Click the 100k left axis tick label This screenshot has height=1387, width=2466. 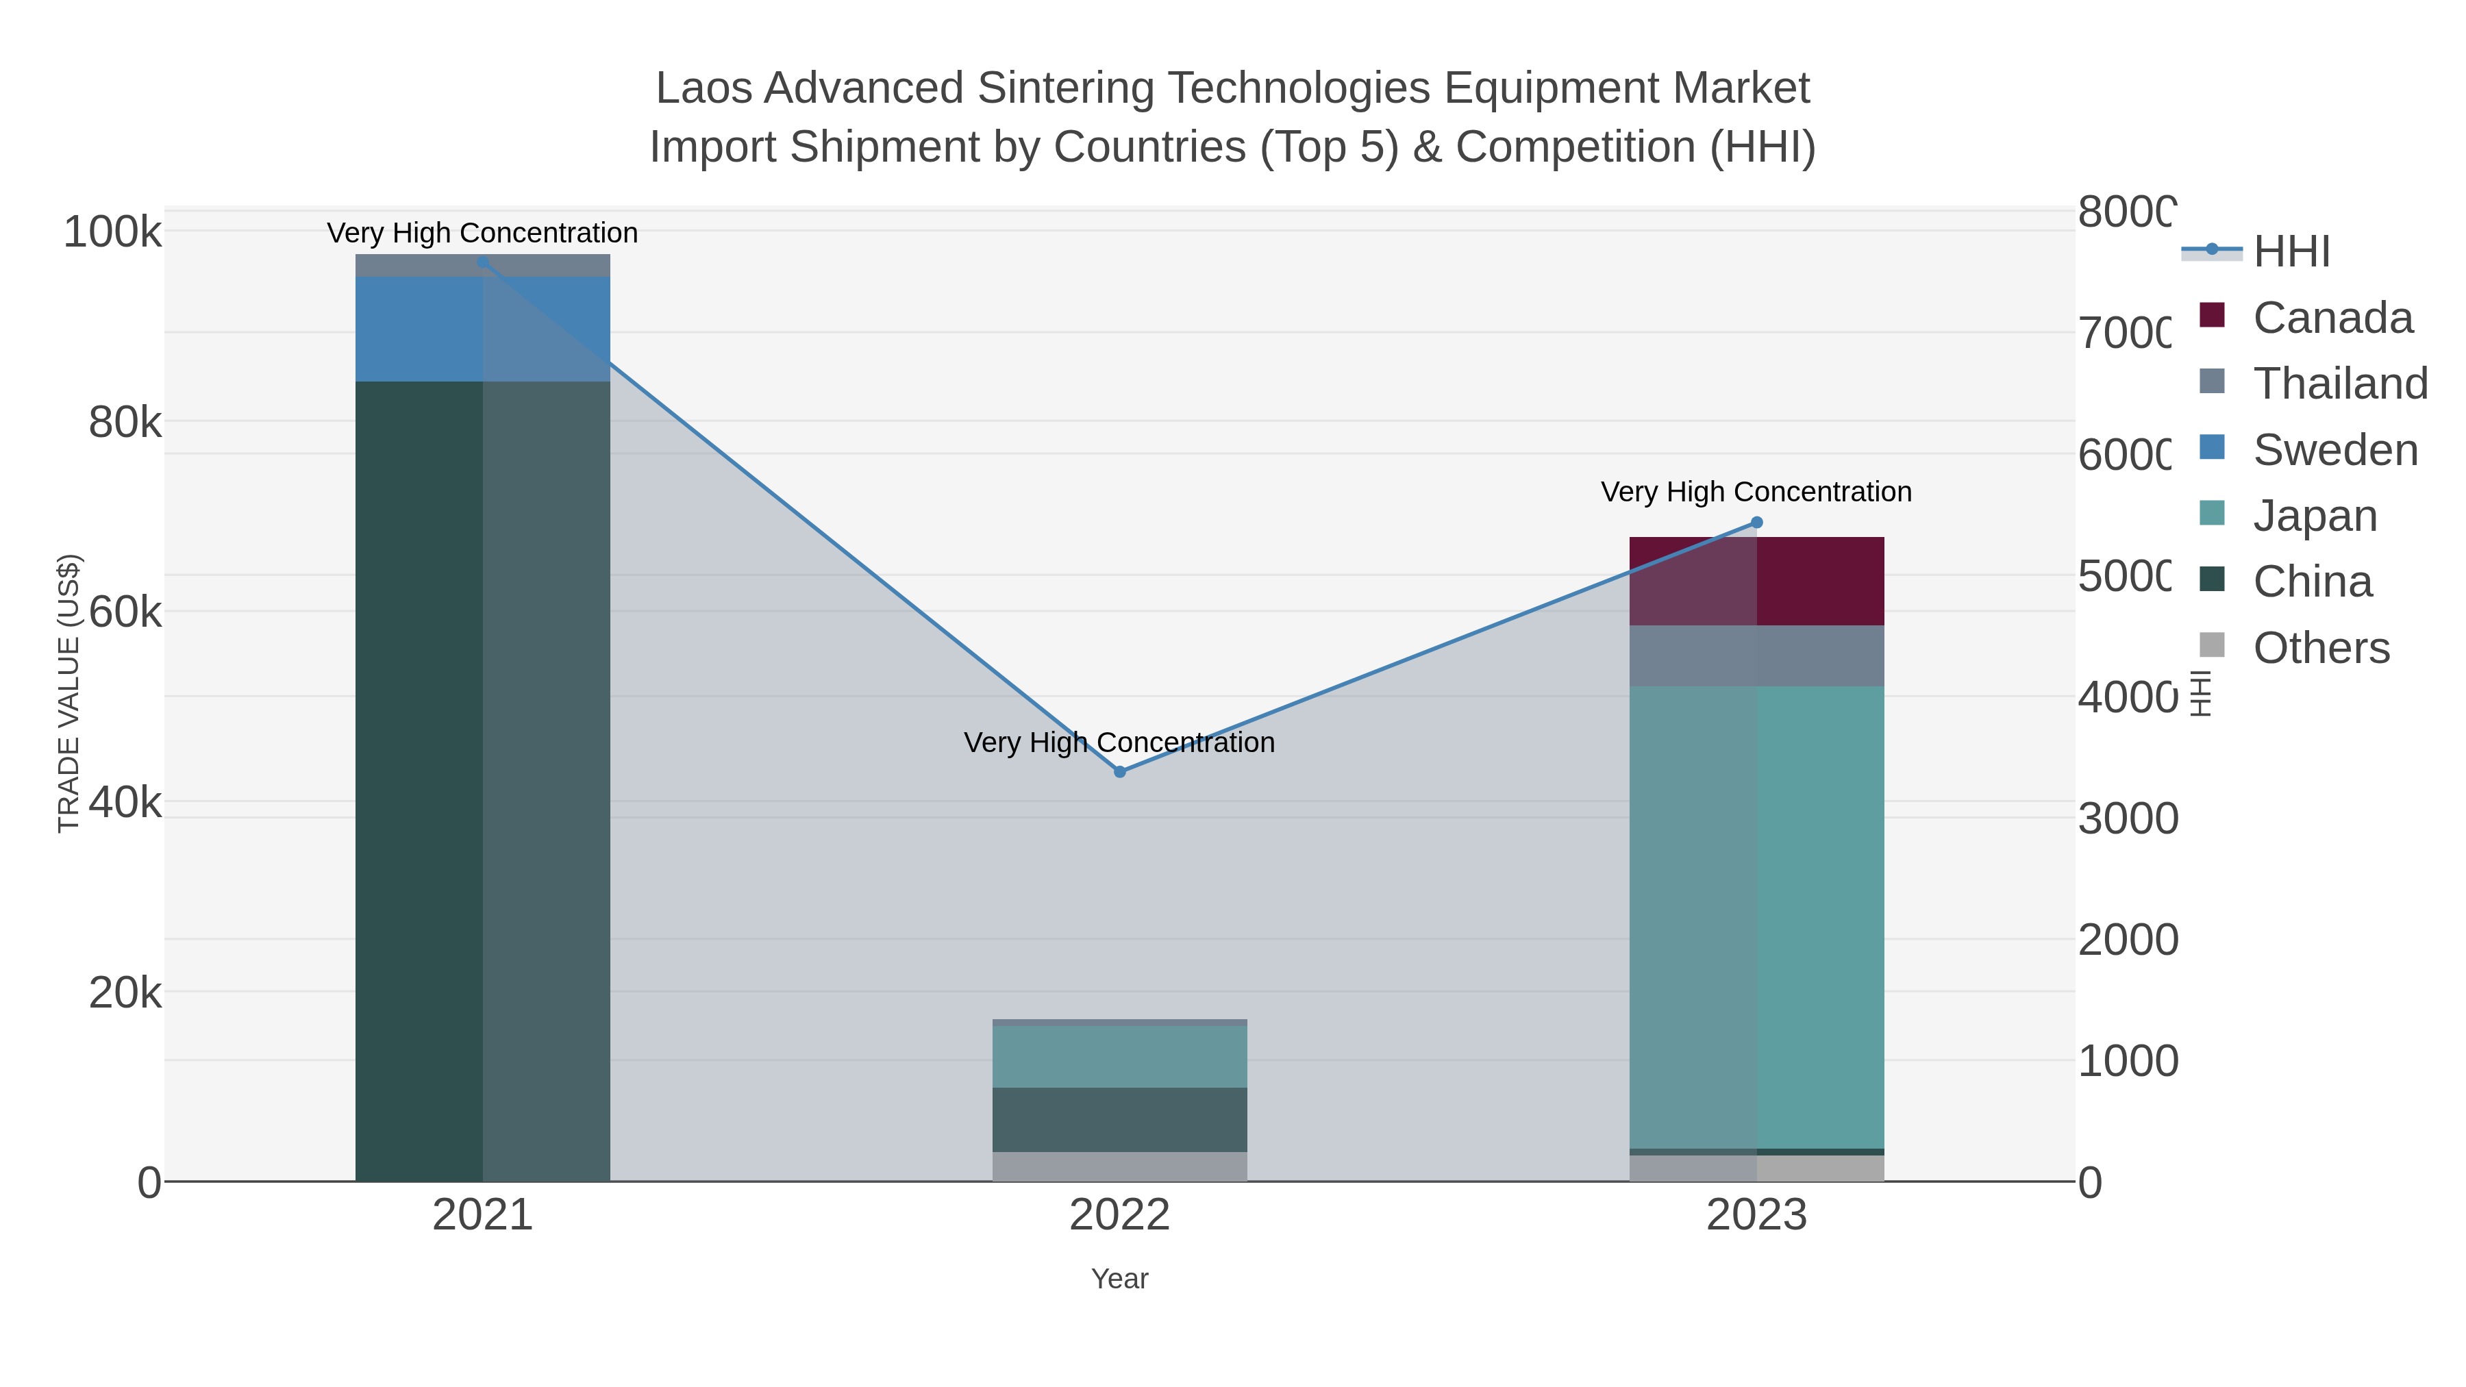(113, 232)
